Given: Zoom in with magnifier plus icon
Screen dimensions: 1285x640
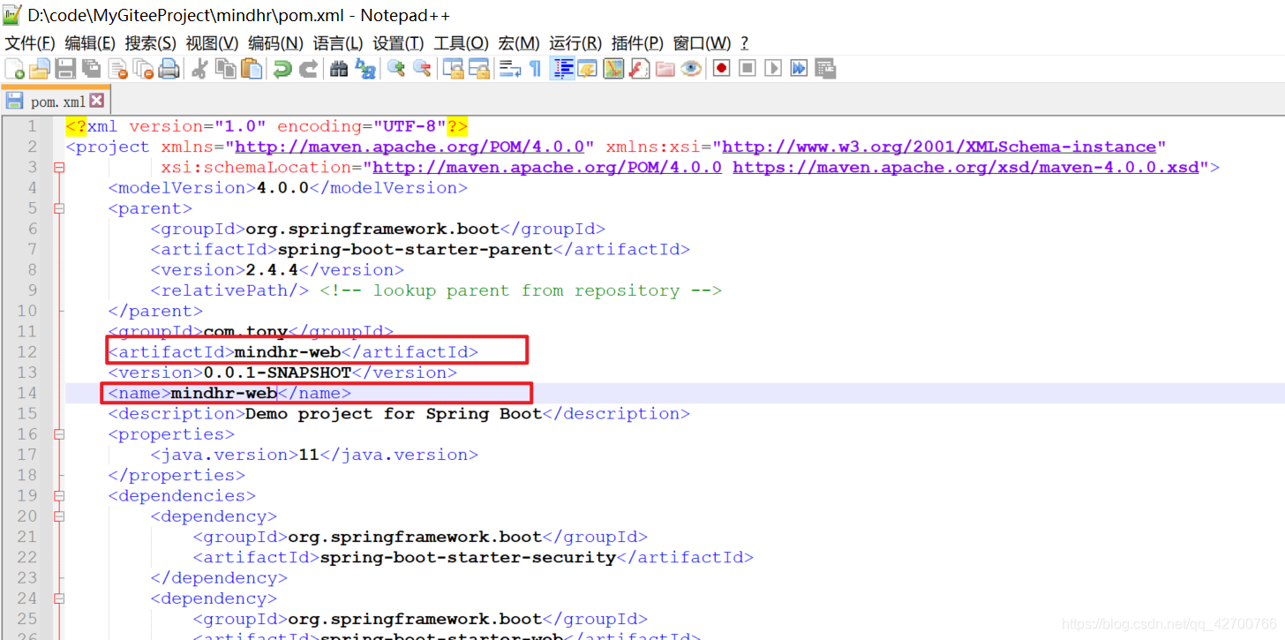Looking at the screenshot, I should tap(396, 69).
